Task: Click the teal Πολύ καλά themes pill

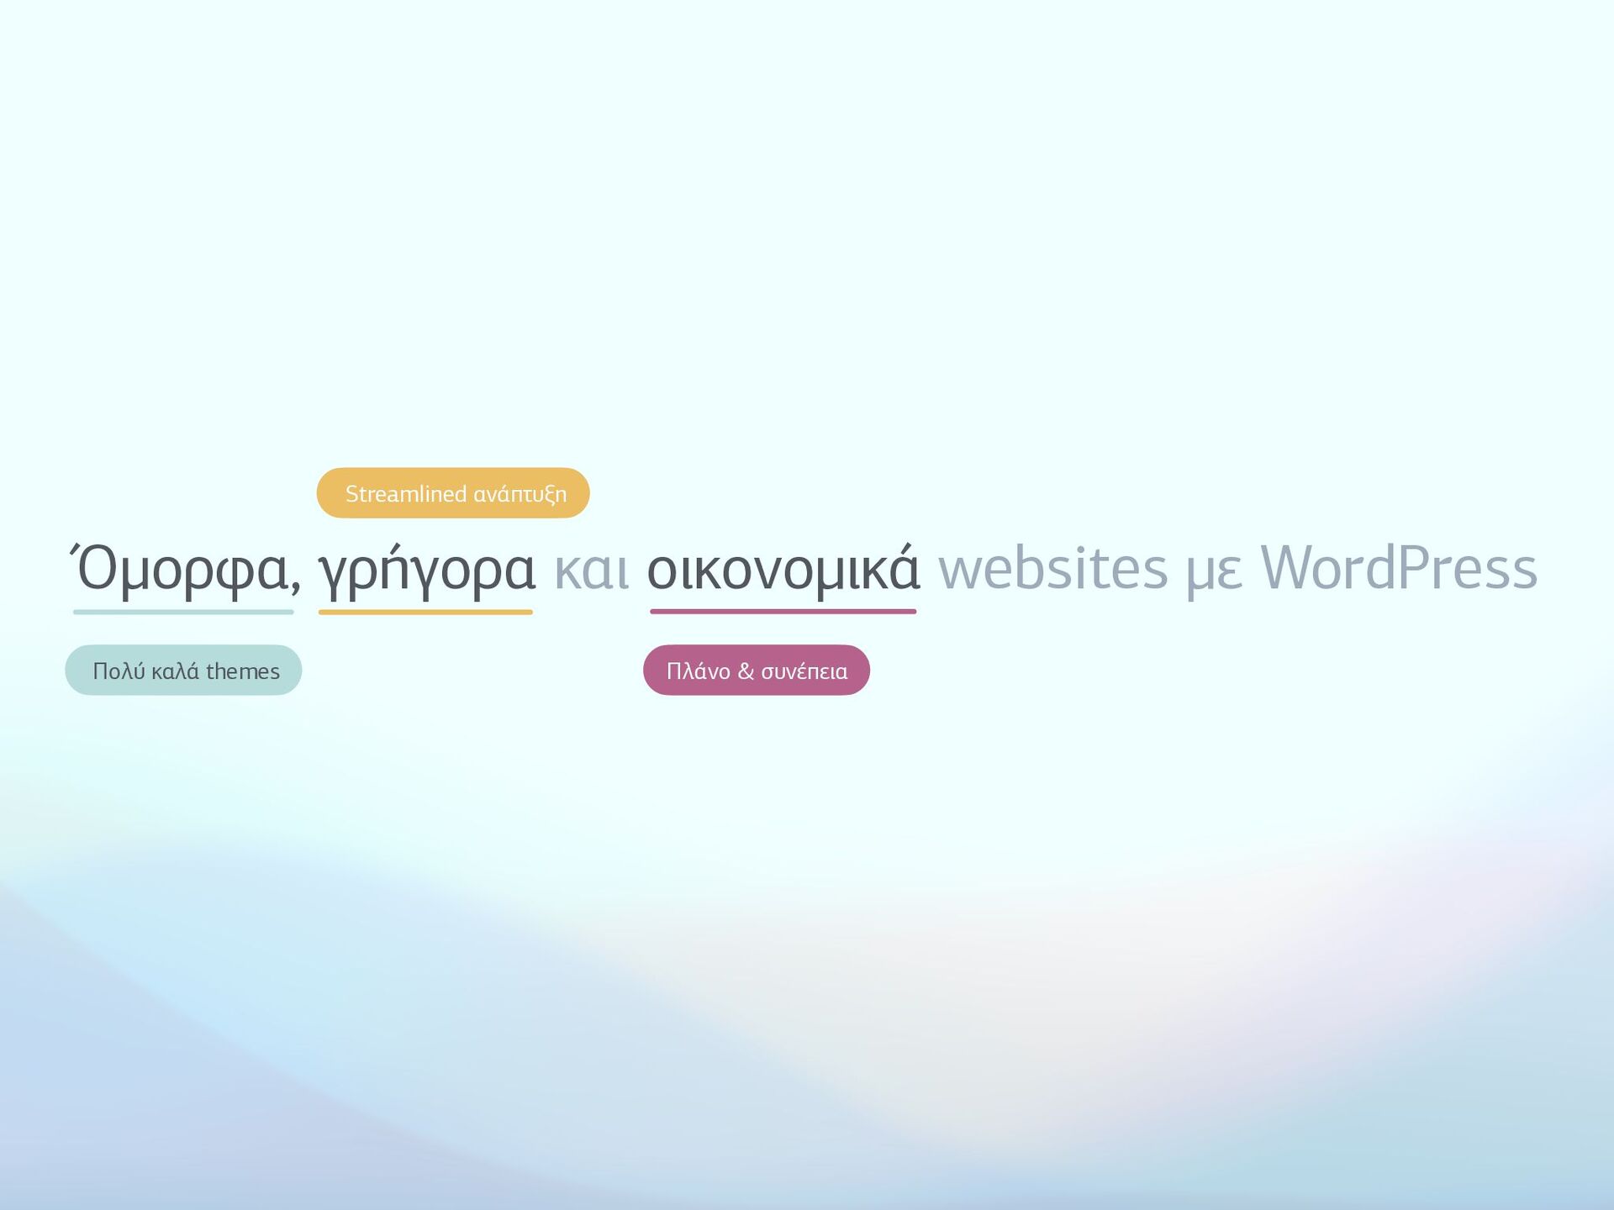Action: [x=183, y=671]
